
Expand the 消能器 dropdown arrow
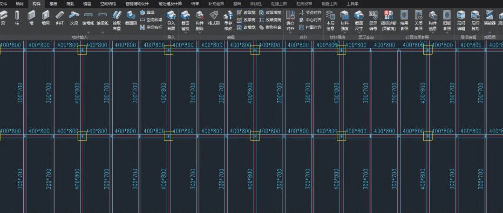pos(489,32)
